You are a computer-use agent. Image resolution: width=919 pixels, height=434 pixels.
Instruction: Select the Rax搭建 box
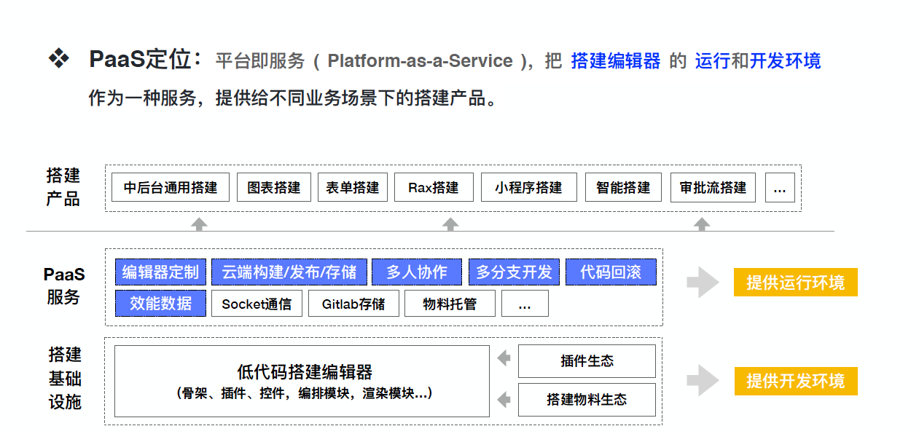coord(434,187)
